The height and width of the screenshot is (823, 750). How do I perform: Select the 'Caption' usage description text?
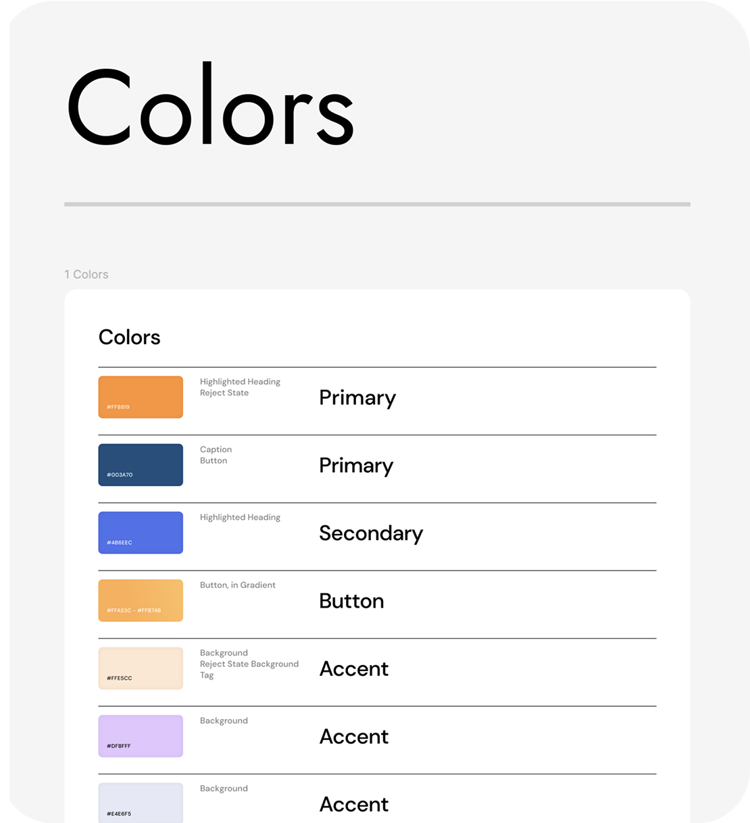point(216,450)
